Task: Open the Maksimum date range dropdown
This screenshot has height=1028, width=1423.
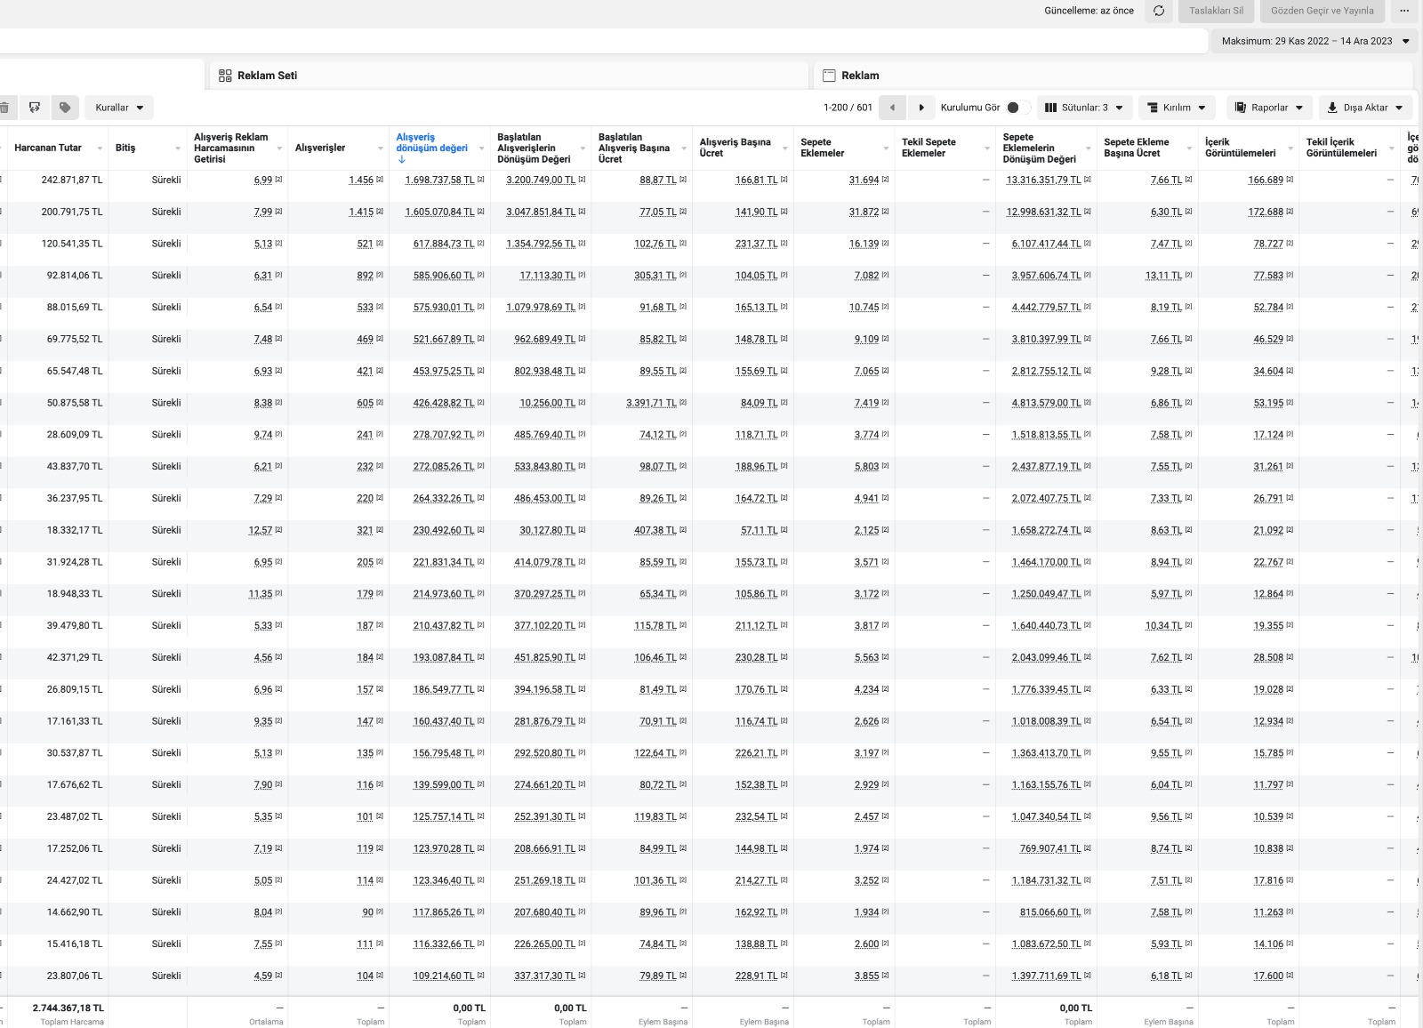Action: [1314, 41]
